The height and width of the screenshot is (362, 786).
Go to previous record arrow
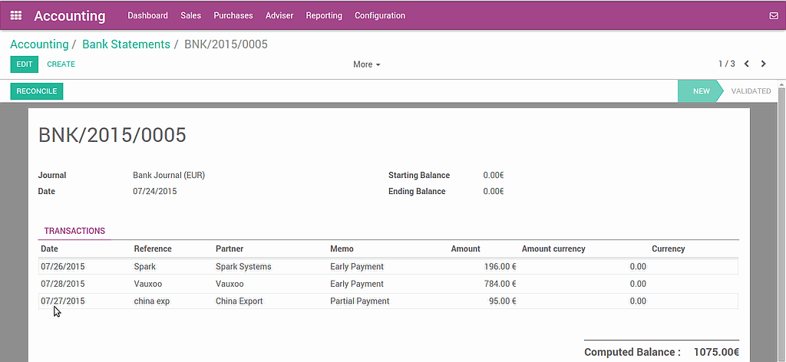coord(747,64)
